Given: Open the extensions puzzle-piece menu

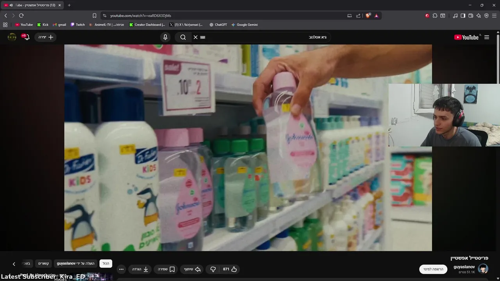Looking at the screenshot, I should pos(435,16).
